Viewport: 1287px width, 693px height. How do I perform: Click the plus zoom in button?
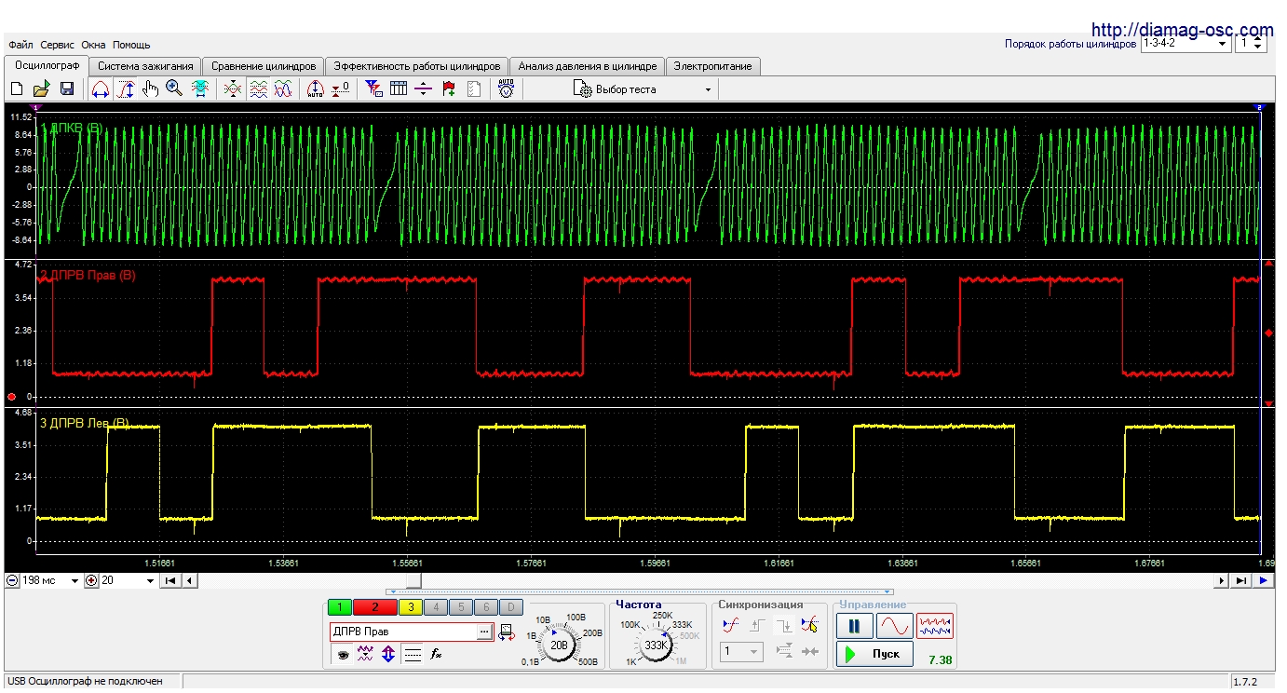tap(90, 580)
